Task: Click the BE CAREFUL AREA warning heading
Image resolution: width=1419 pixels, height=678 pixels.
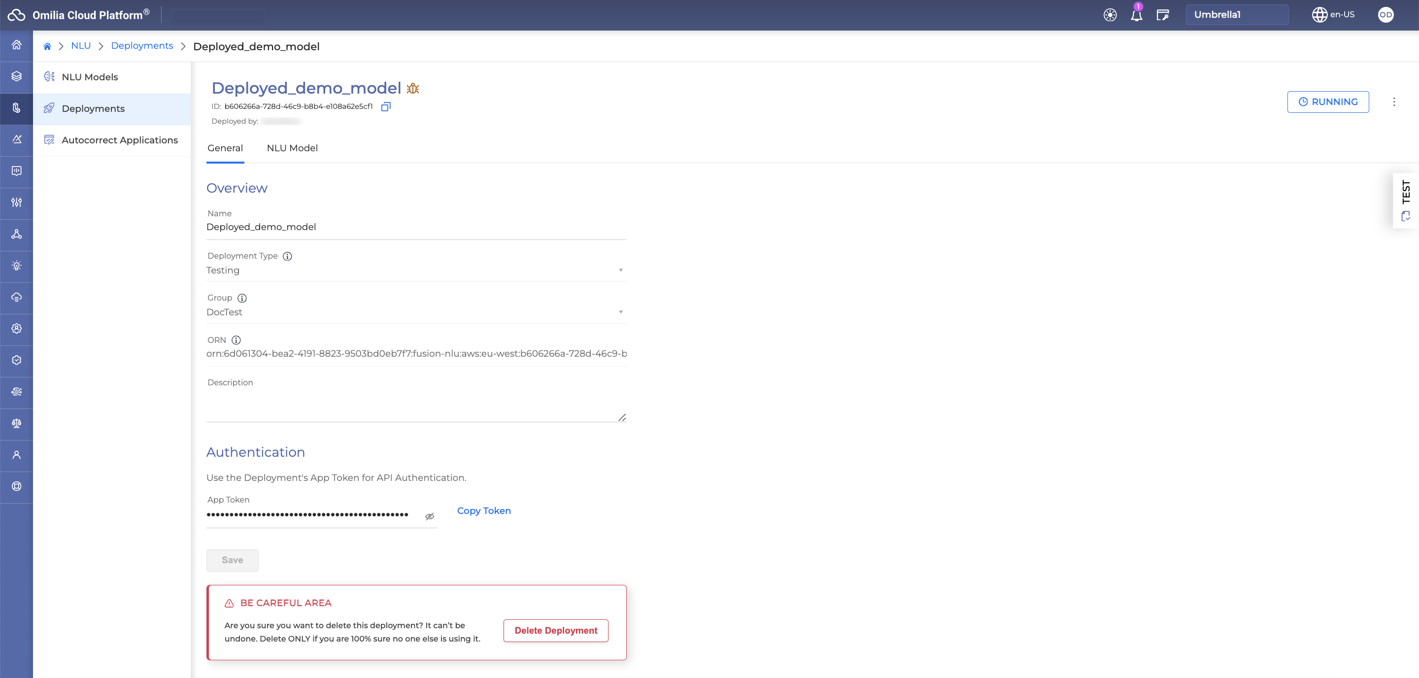Action: [286, 603]
